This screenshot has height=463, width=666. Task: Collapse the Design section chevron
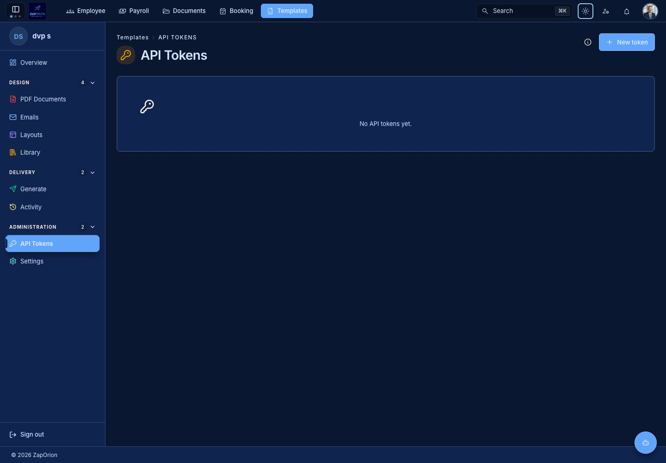(92, 83)
